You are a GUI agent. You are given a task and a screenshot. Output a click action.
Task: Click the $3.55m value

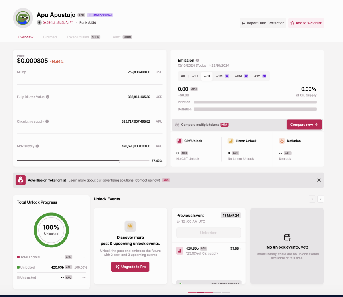pos(236,249)
